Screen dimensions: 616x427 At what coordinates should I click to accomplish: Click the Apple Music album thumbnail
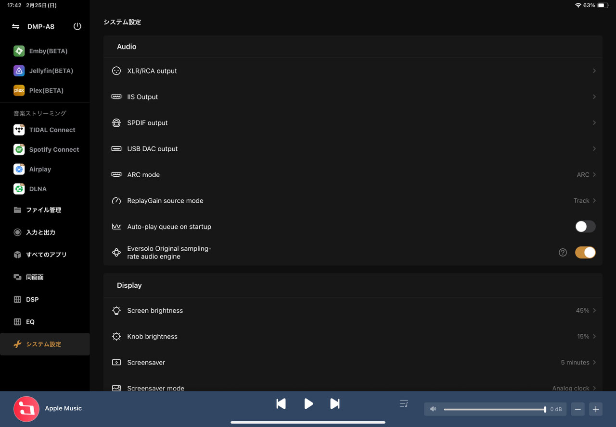(26, 409)
